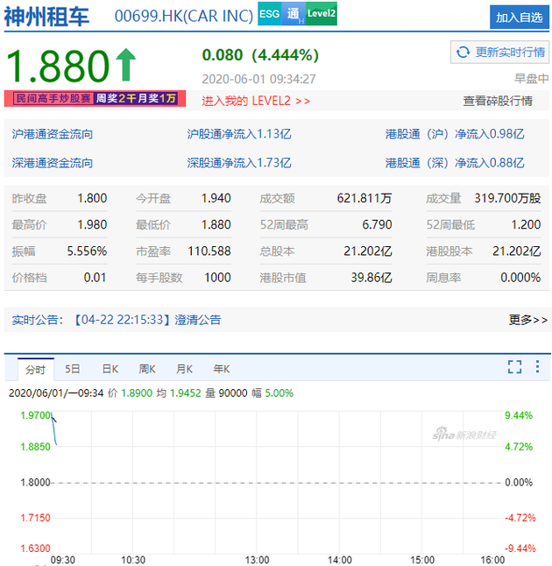Expand chart with fullscreen icon
552x566 pixels.
[514, 367]
